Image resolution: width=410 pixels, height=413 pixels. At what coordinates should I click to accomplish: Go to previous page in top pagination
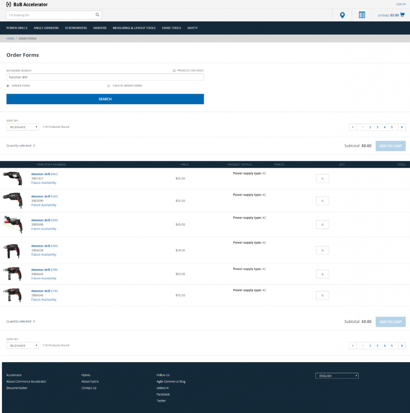click(x=353, y=127)
